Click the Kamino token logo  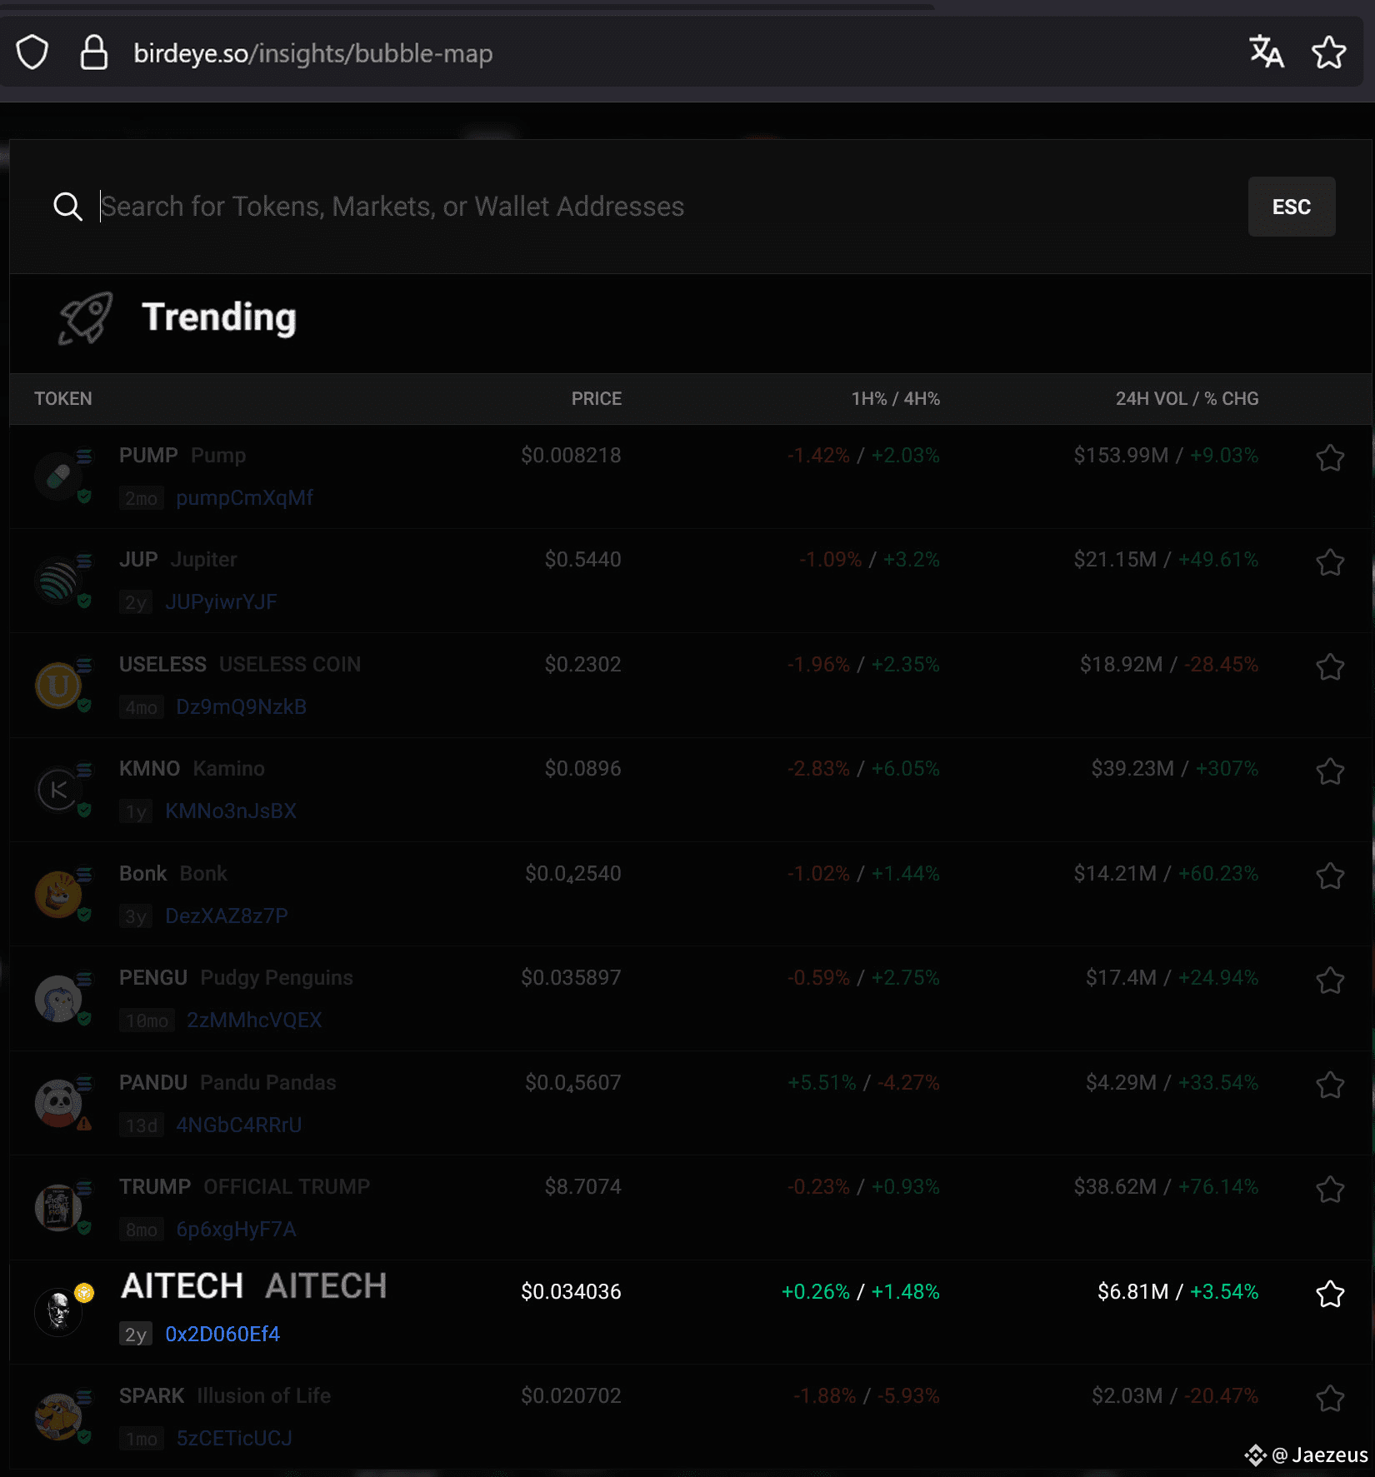click(58, 790)
